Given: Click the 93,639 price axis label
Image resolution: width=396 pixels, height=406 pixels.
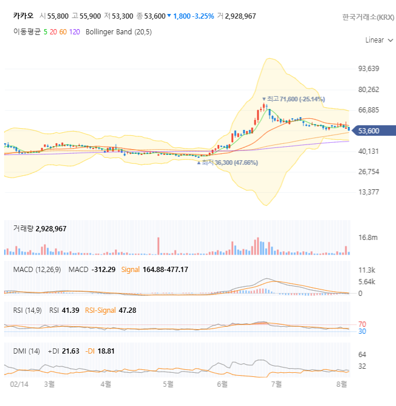Looking at the screenshot, I should [369, 69].
